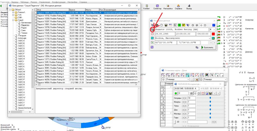This screenshot has height=131, width=257.
Task: Open the Таблицы menu
Action: 24,2
